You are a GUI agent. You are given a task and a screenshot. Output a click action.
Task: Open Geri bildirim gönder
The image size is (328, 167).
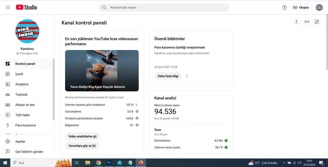pos(27,152)
